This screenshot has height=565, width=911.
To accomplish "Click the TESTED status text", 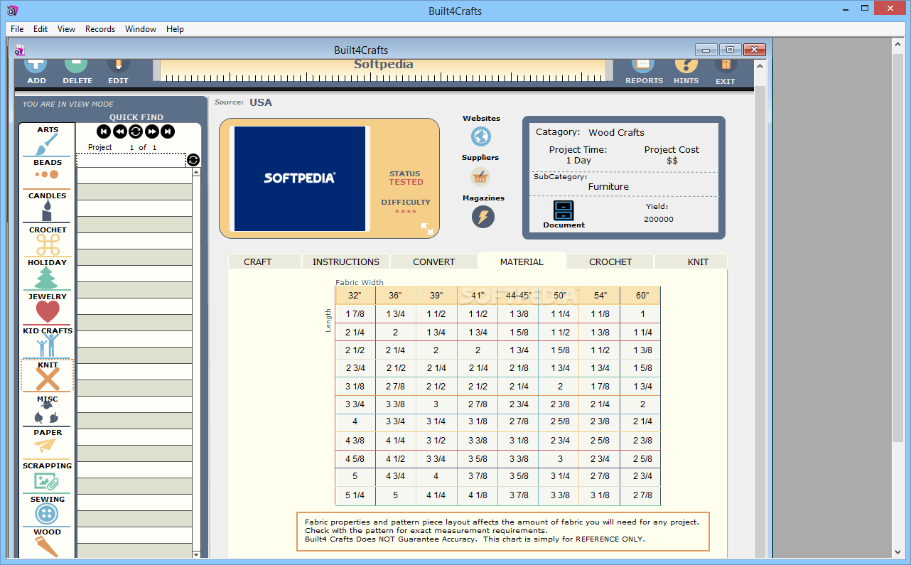I will (x=406, y=182).
